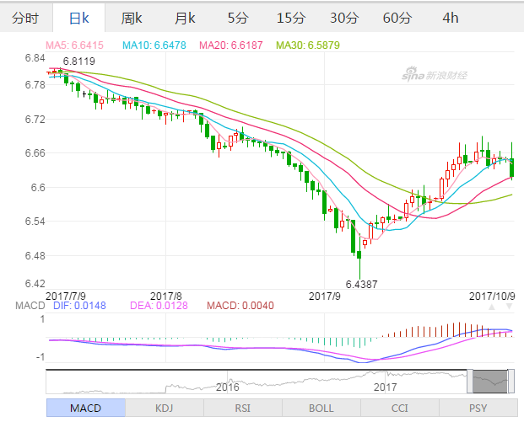Screen dimensions: 524x422
Task: Click the right handle of range selector
Action: click(x=510, y=381)
